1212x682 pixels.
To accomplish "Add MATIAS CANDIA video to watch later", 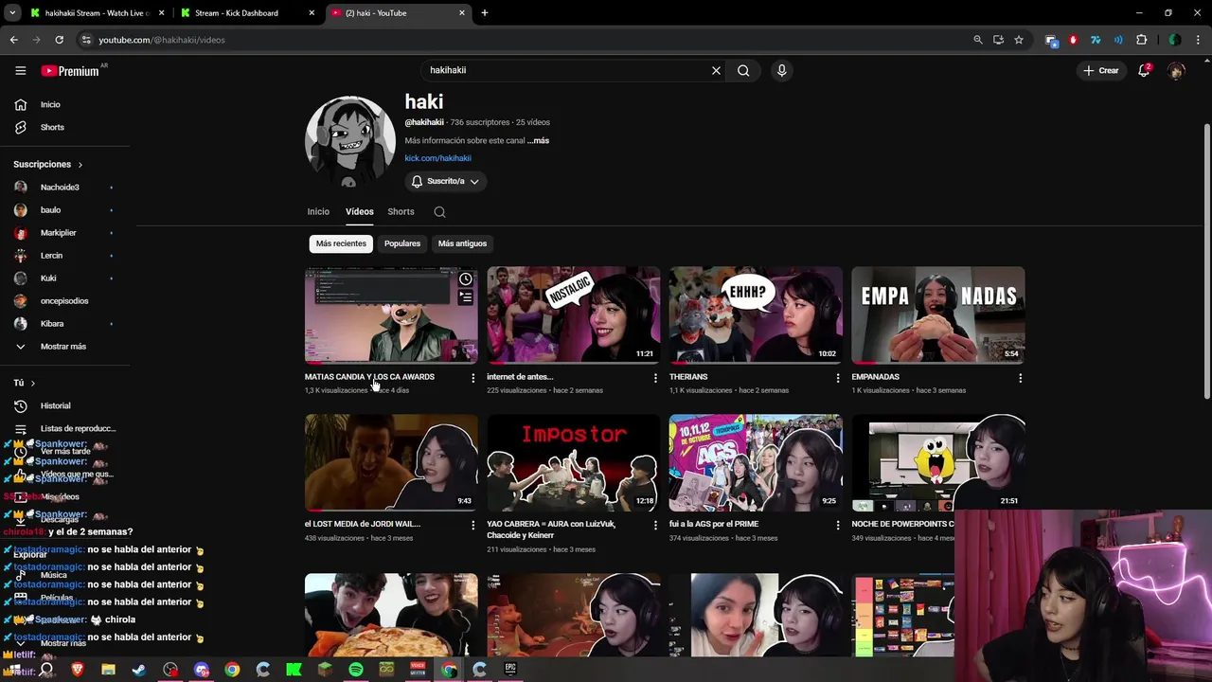I will pos(465,279).
